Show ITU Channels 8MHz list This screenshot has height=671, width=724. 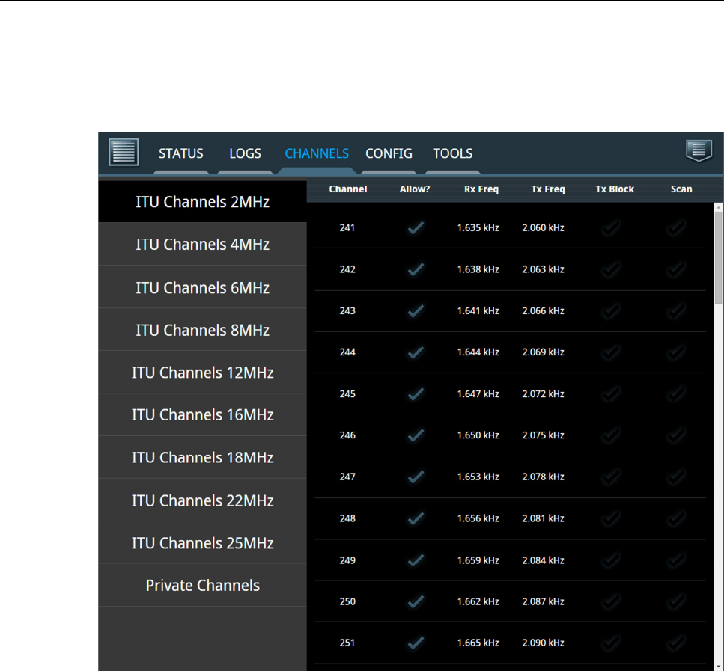[x=202, y=329]
